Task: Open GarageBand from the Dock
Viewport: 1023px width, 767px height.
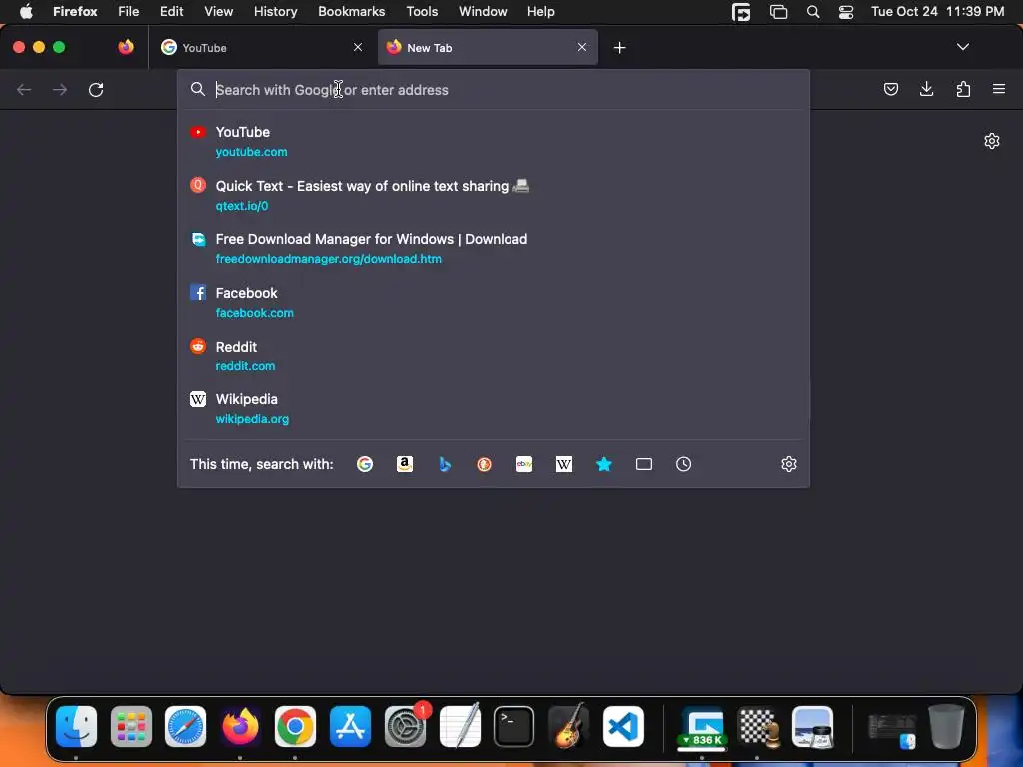Action: (568, 726)
